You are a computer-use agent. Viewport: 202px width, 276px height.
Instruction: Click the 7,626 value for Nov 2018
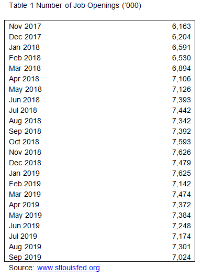click(181, 153)
